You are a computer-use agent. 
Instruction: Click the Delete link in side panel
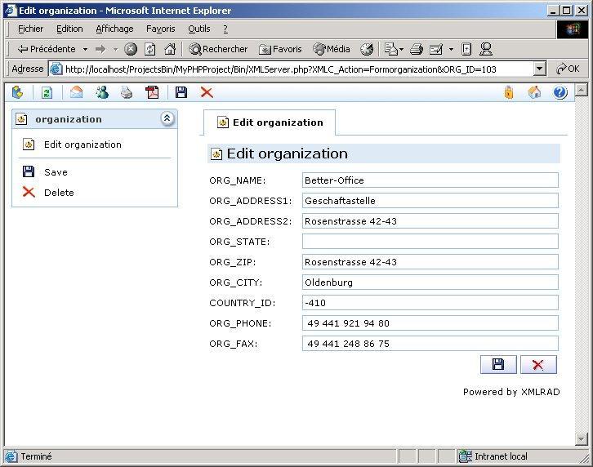point(59,193)
